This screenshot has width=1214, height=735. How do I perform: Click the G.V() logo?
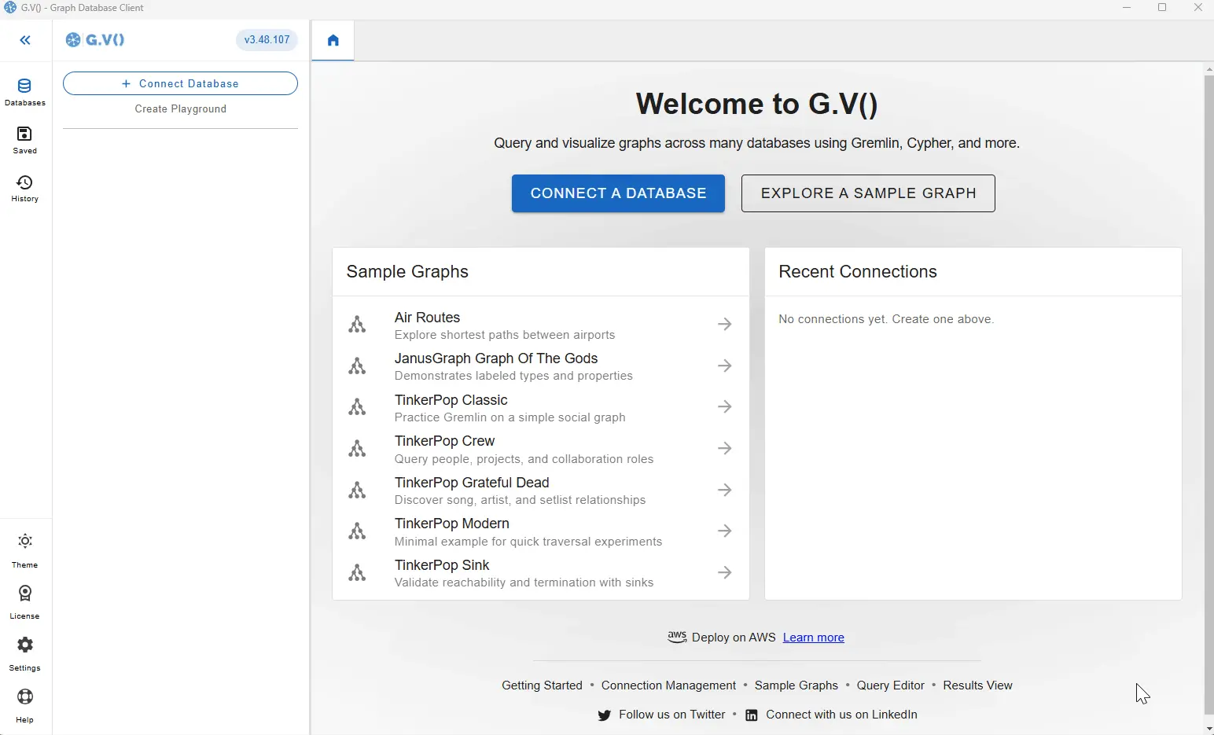94,39
